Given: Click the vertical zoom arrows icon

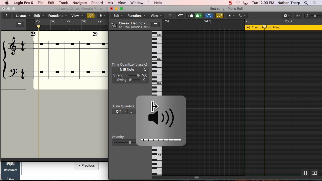Looking at the screenshot, I should click(307, 16).
